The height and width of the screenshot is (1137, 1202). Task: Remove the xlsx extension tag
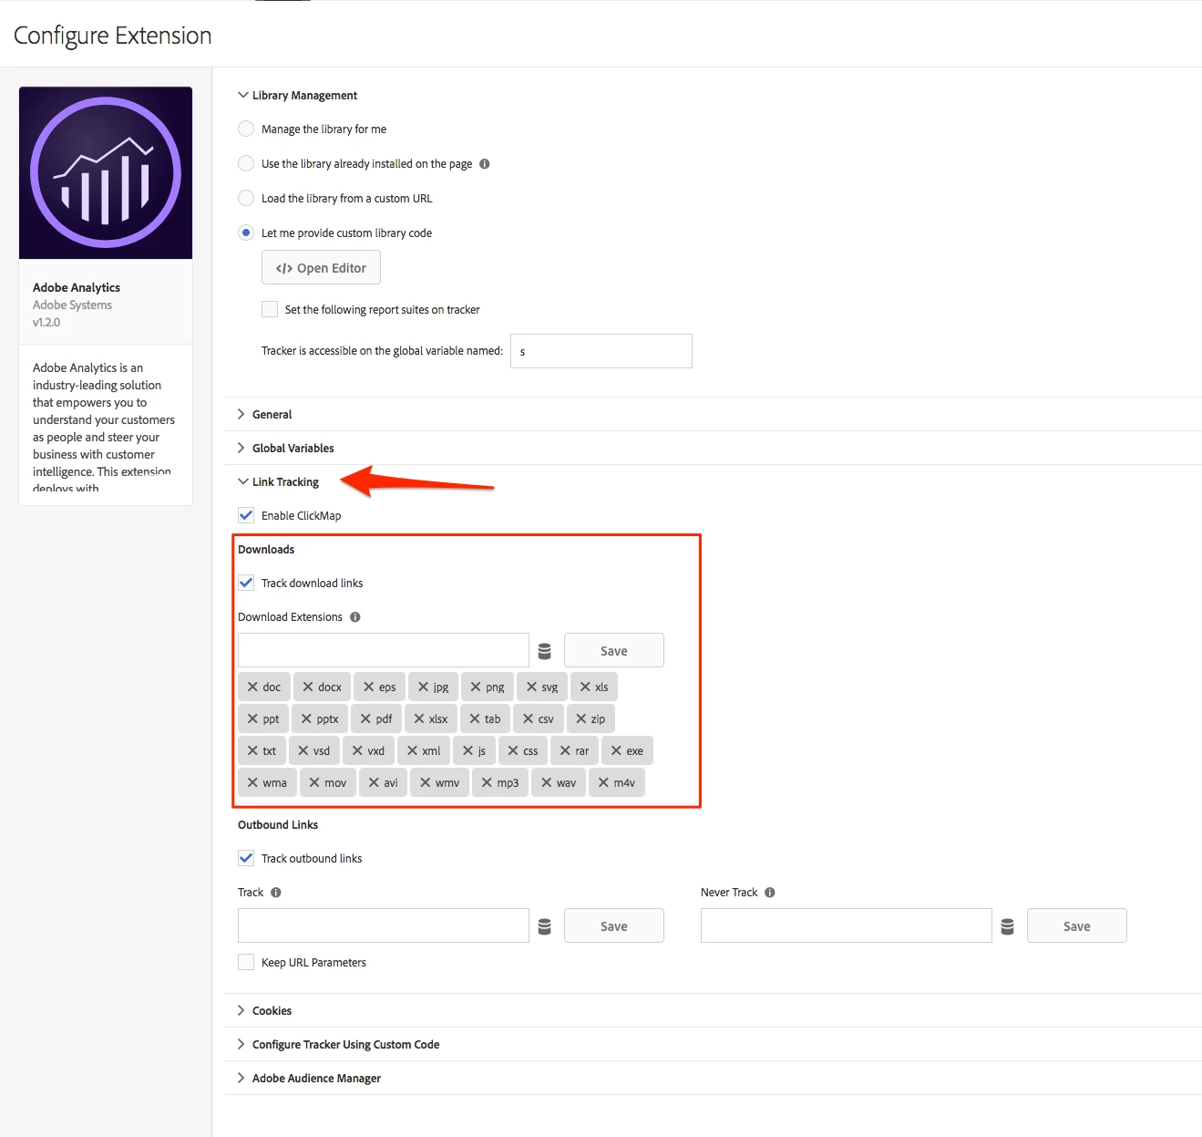pyautogui.click(x=419, y=718)
